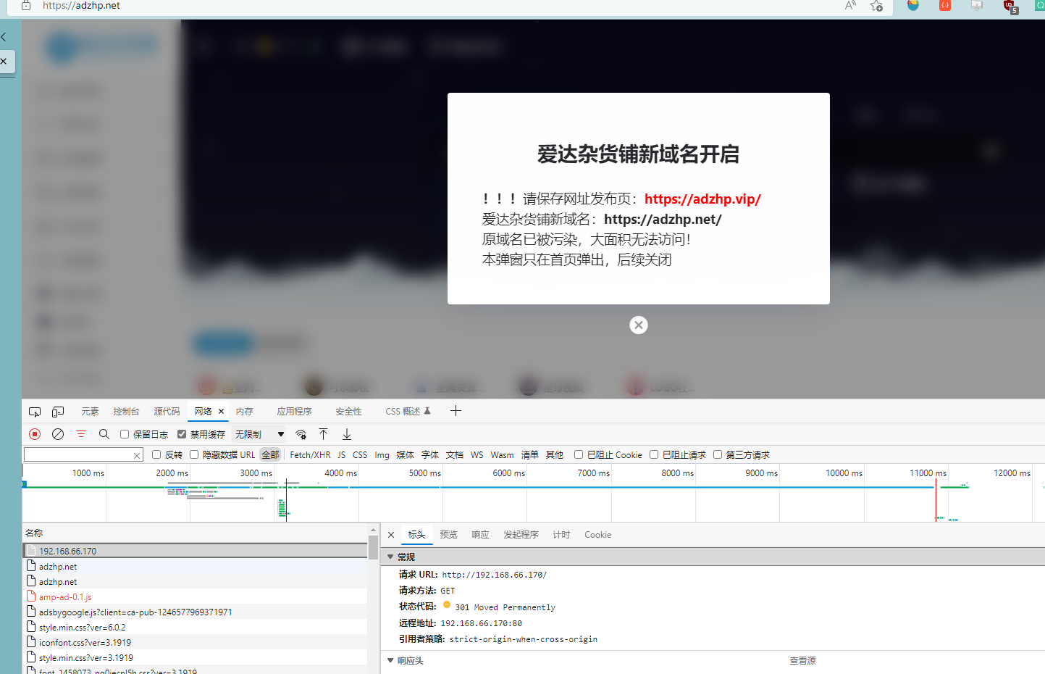
Task: Click the colorful round extension icon
Action: pos(912,5)
